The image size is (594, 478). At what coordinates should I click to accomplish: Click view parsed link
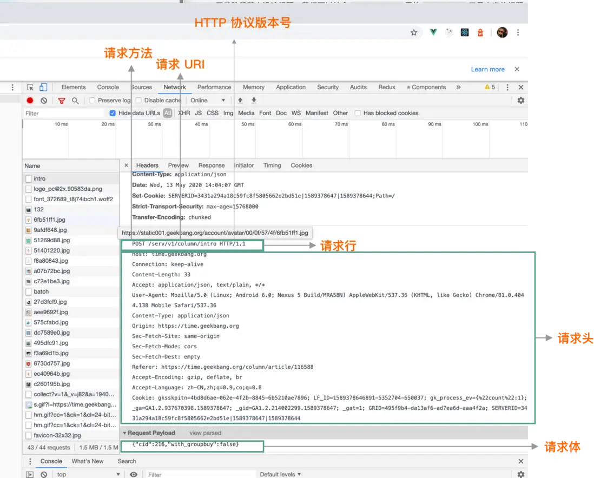[x=205, y=433]
